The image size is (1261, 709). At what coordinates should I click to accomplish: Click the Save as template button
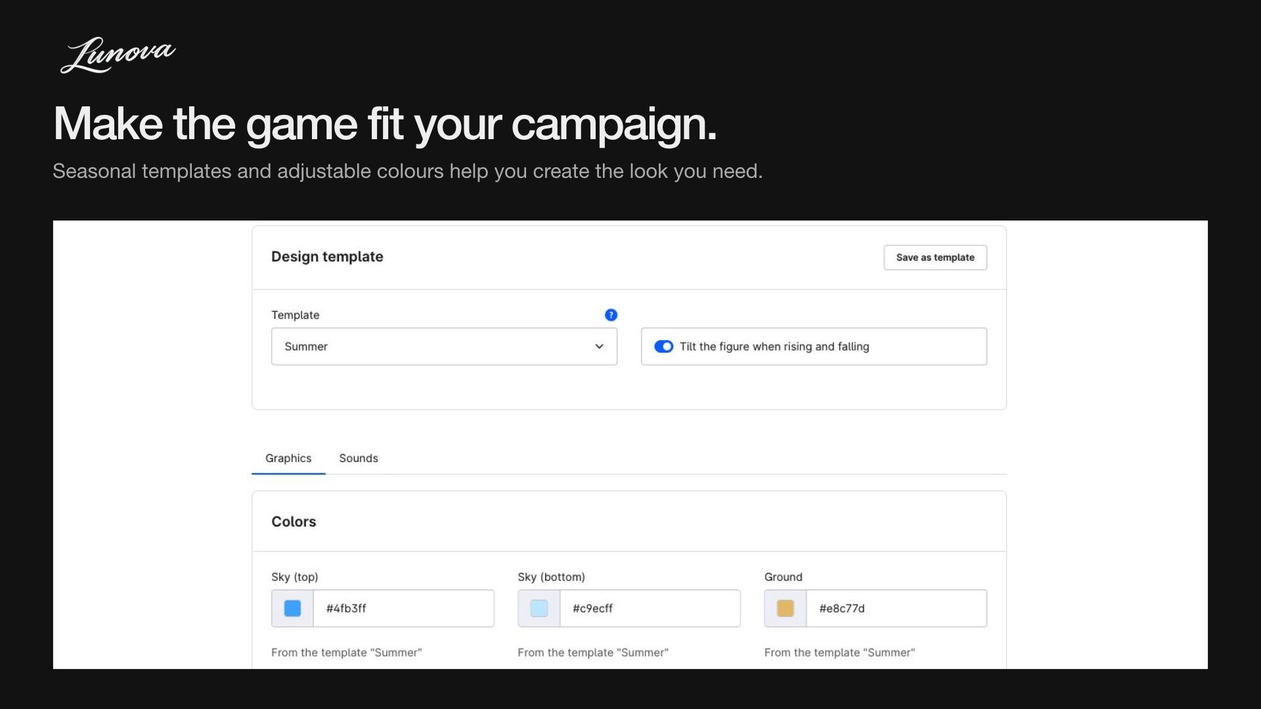(x=935, y=257)
